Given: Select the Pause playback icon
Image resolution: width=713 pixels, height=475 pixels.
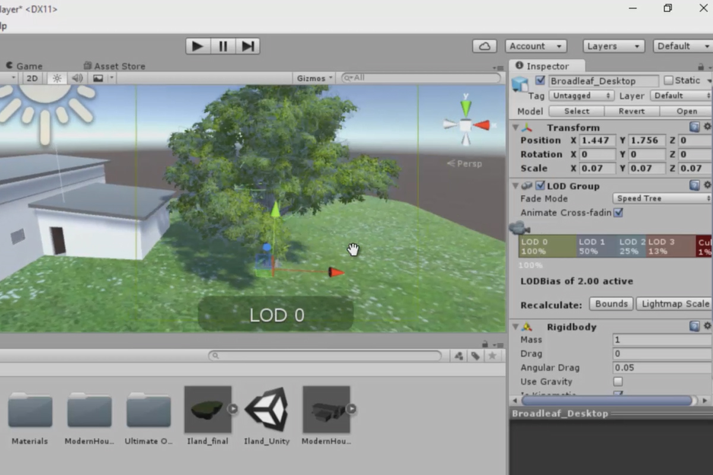Looking at the screenshot, I should point(223,46).
